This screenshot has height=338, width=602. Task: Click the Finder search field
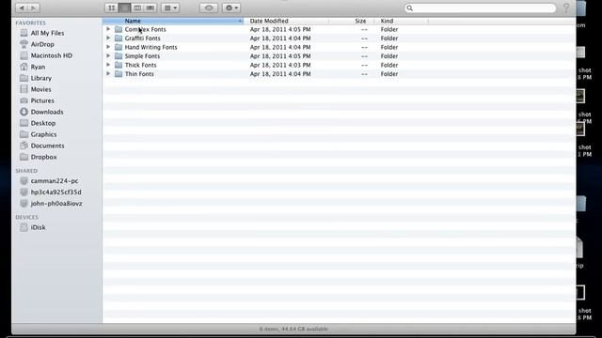click(480, 8)
